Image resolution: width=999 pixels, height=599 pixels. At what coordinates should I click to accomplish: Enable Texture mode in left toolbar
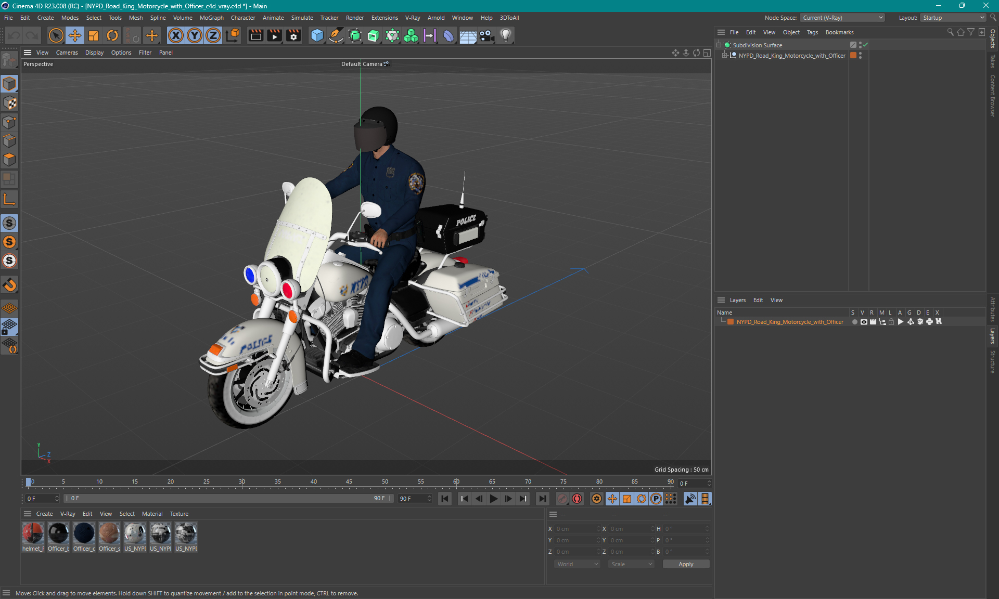[x=9, y=103]
